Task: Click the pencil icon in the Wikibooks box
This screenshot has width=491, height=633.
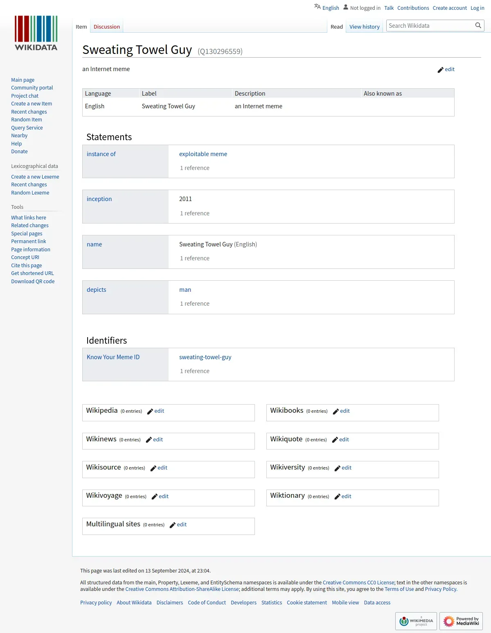Action: point(336,412)
